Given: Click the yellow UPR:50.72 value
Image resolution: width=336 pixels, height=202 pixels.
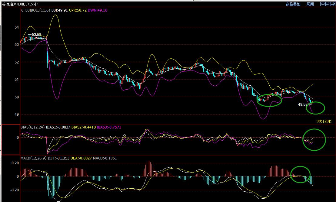Looking at the screenshot, I should pyautogui.click(x=77, y=10).
